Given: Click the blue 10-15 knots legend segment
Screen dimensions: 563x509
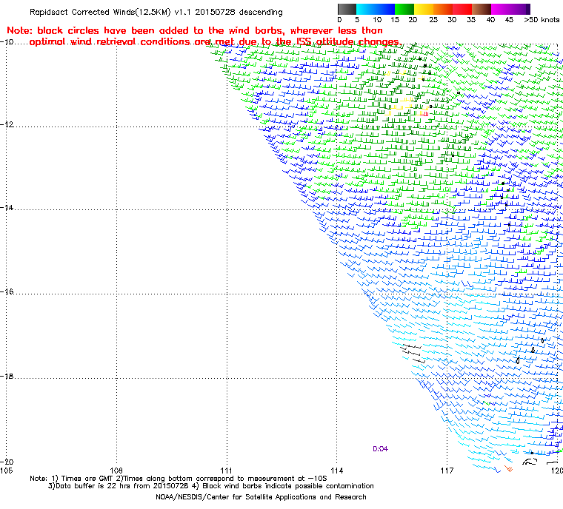Looking at the screenshot, I should (385, 9).
